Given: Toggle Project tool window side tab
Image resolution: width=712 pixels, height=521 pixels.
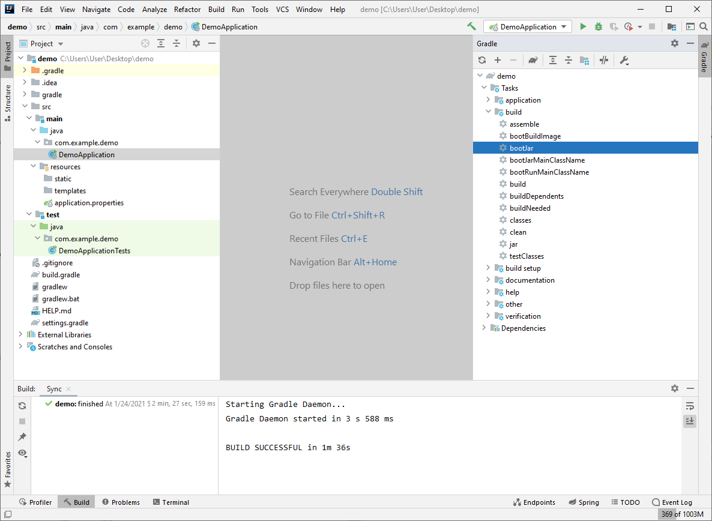Looking at the screenshot, I should click(x=7, y=57).
